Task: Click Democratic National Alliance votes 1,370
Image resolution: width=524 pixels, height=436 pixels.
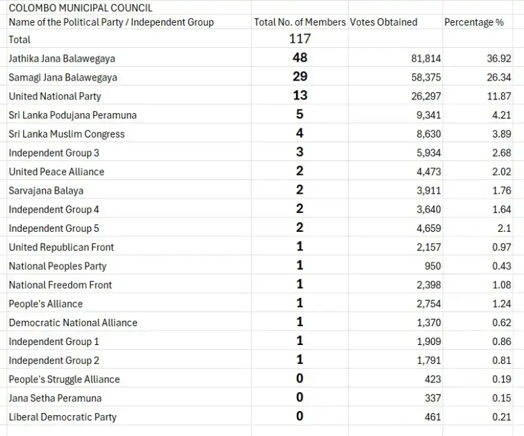Action: click(x=428, y=323)
